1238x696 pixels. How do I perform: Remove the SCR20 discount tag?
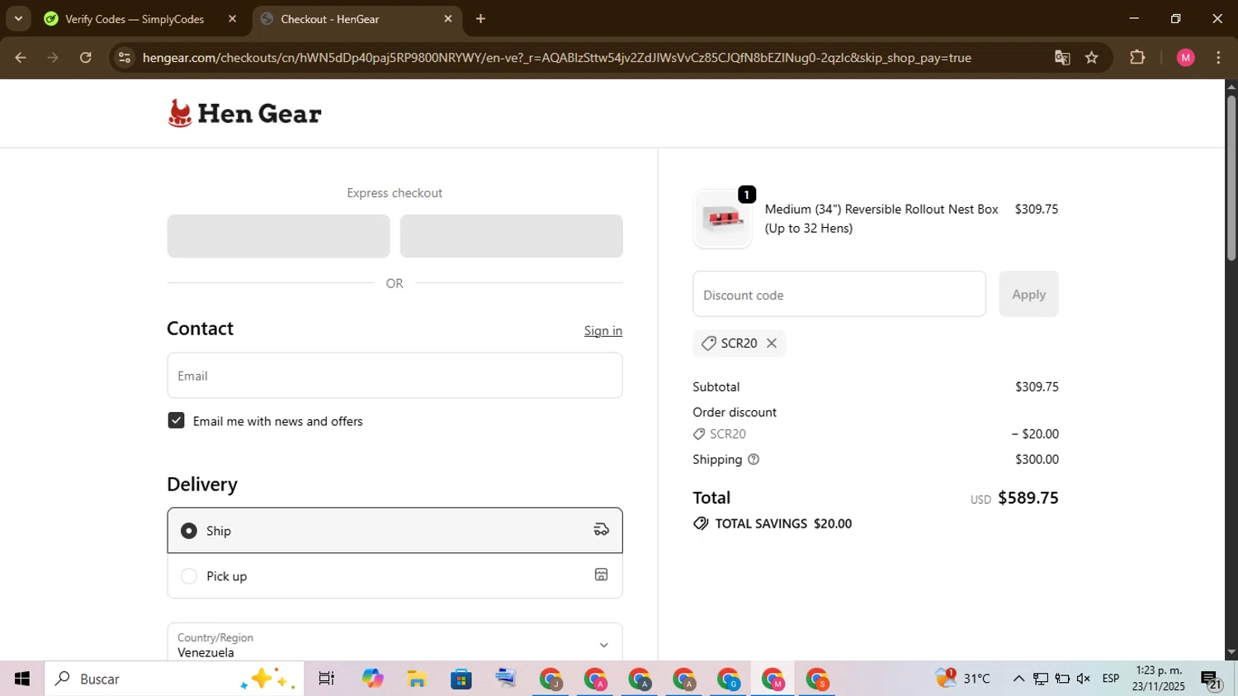[772, 343]
